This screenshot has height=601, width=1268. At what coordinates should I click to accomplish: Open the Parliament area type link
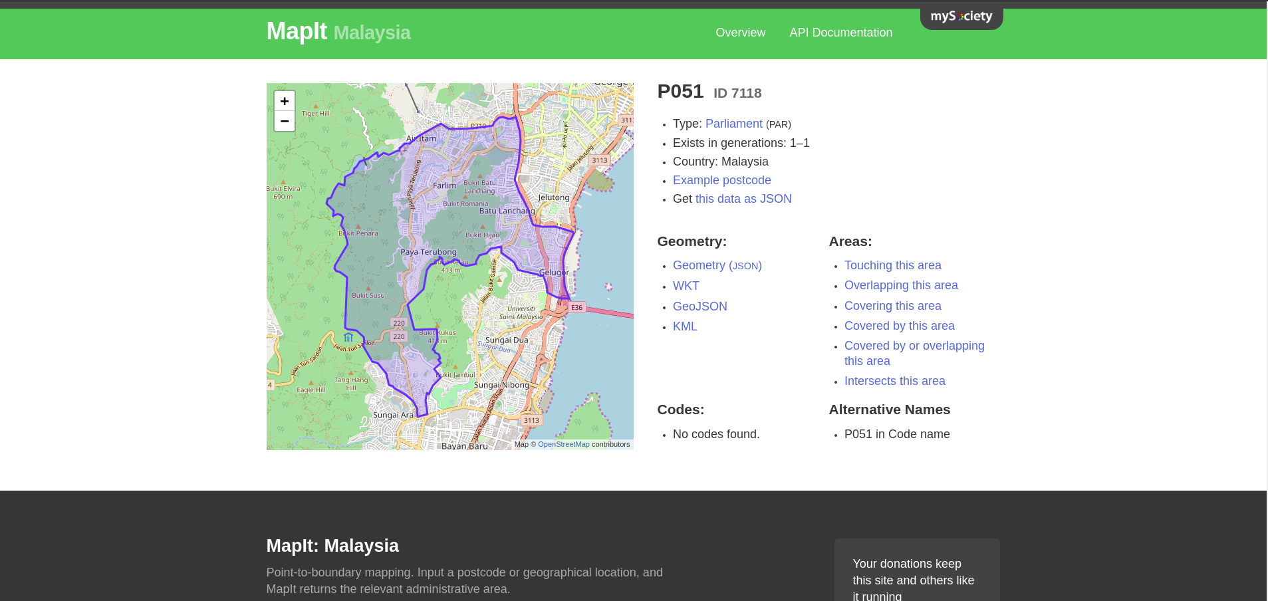(x=733, y=124)
